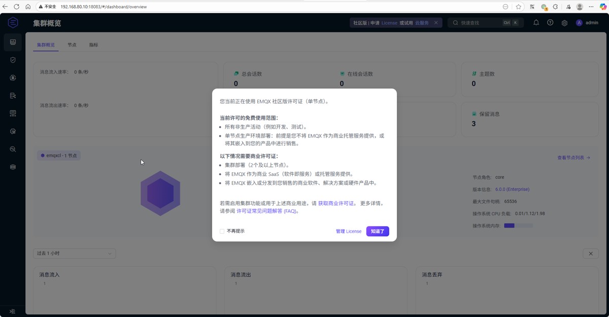Click the hexagon node graphic
Image resolution: width=609 pixels, height=317 pixels.
(160, 193)
